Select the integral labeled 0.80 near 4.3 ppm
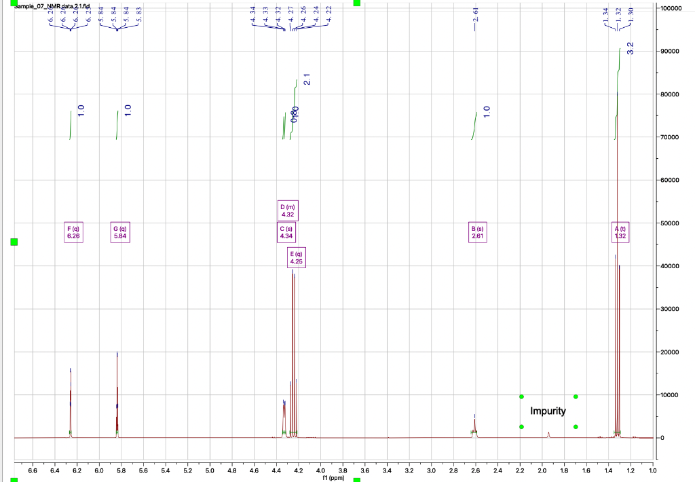The height and width of the screenshot is (482, 695). [x=294, y=115]
